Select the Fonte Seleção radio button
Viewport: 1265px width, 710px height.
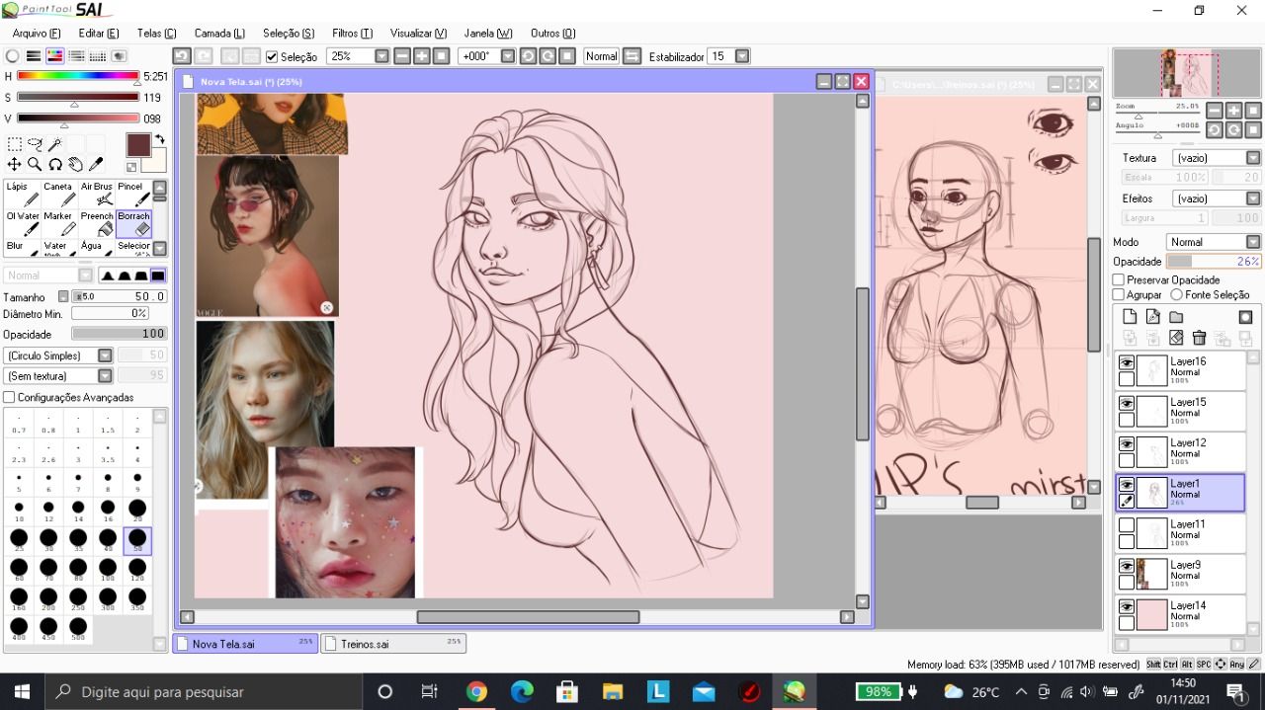point(1176,294)
